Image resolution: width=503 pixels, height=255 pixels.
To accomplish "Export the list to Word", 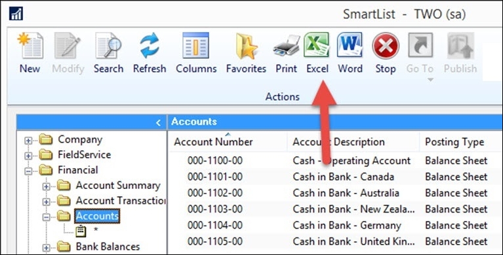I will [350, 53].
